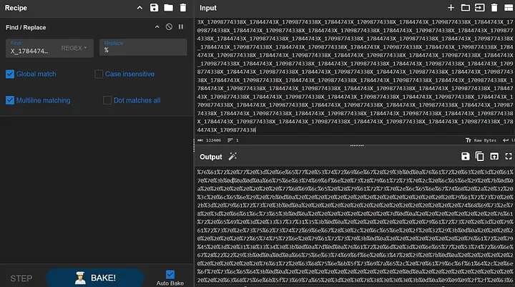Click the magic wand icon beside Output
The height and width of the screenshot is (287, 515).
[x=232, y=157]
